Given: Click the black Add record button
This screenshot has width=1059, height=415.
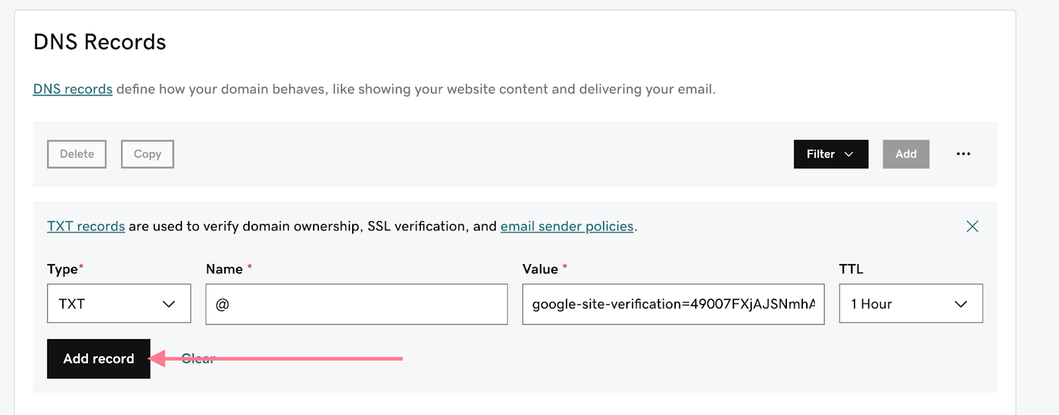Looking at the screenshot, I should point(99,359).
